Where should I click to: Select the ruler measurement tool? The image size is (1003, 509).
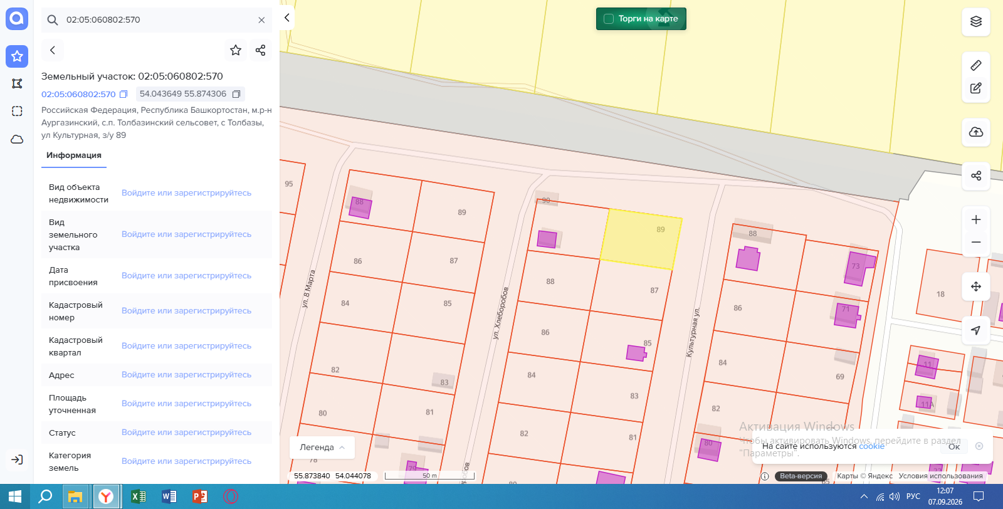[x=976, y=65]
